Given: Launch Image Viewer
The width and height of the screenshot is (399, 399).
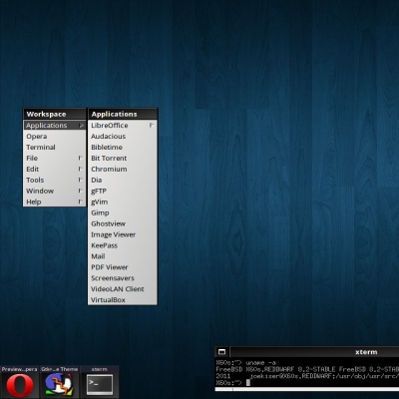Looking at the screenshot, I should coord(123,234).
